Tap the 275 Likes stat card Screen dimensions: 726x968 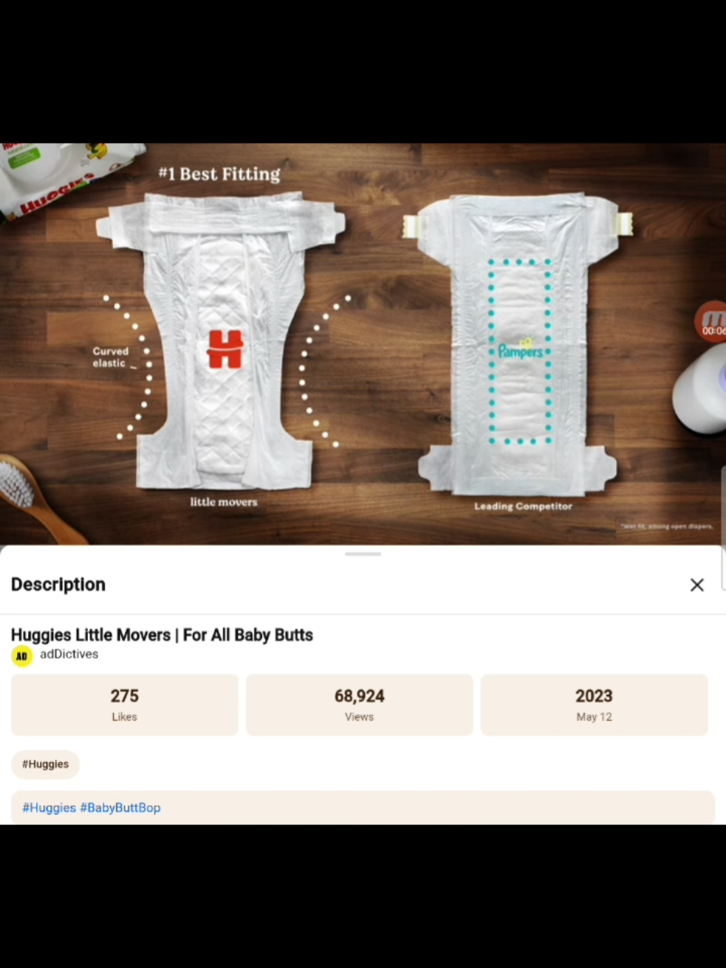pos(124,704)
